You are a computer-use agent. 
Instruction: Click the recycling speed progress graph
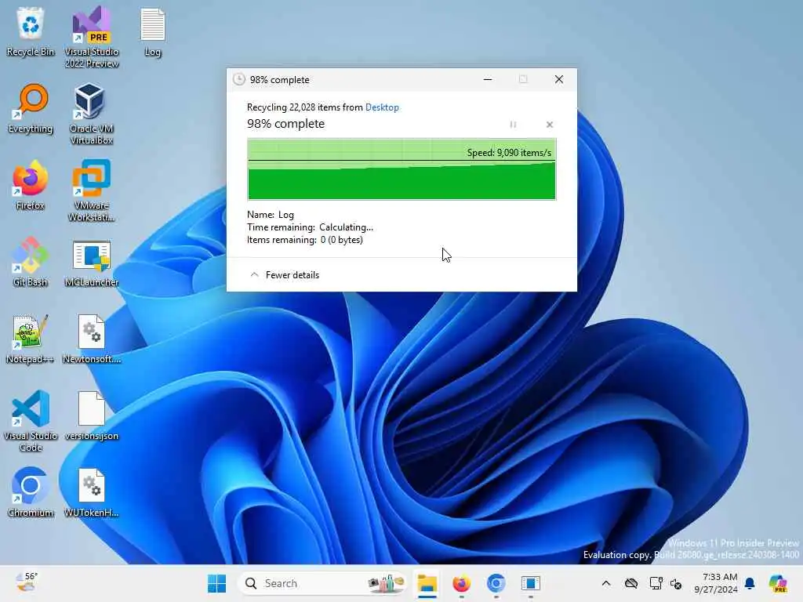click(401, 169)
